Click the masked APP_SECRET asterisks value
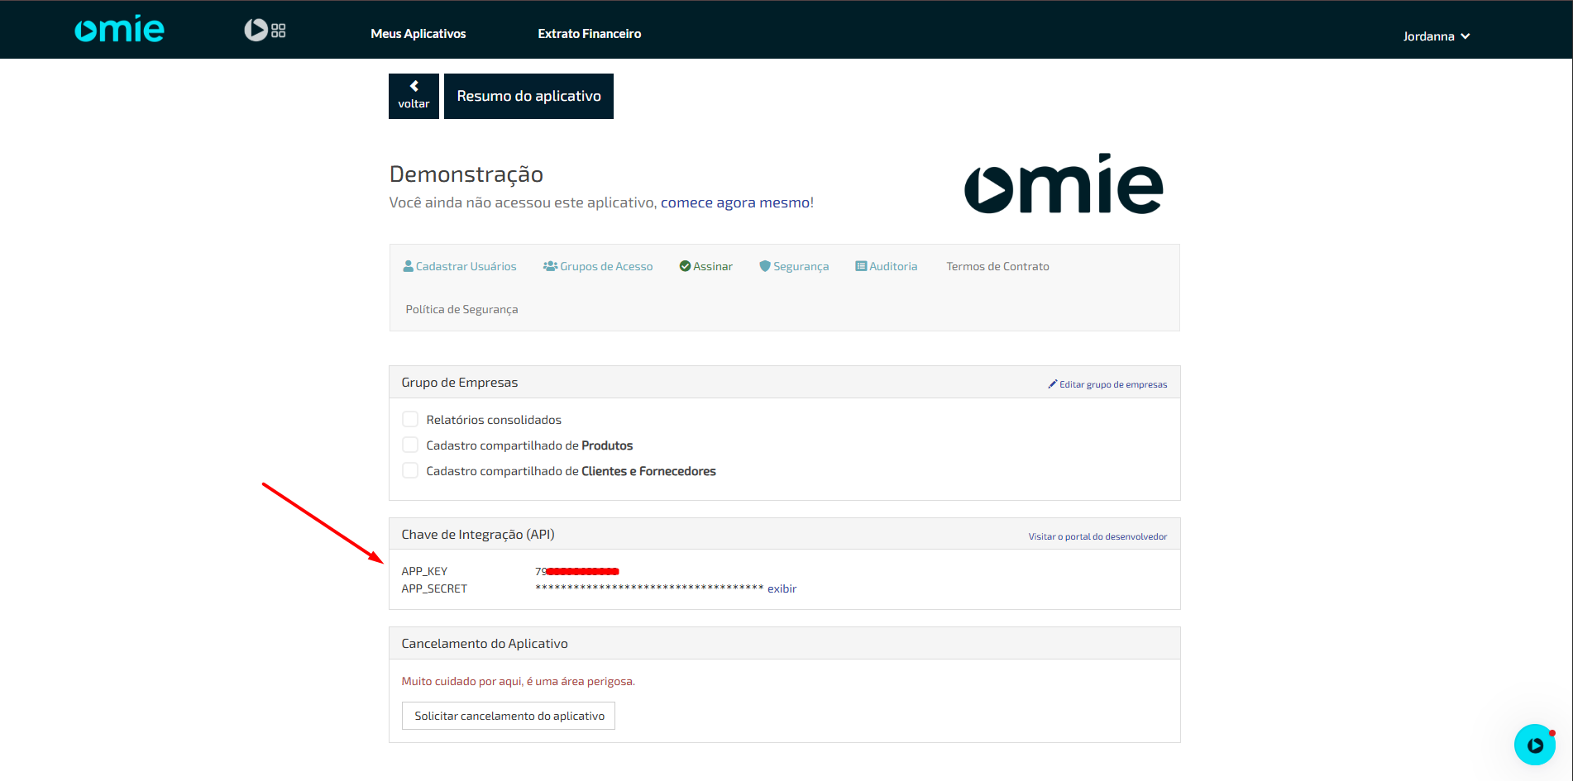This screenshot has height=781, width=1573. tap(649, 588)
